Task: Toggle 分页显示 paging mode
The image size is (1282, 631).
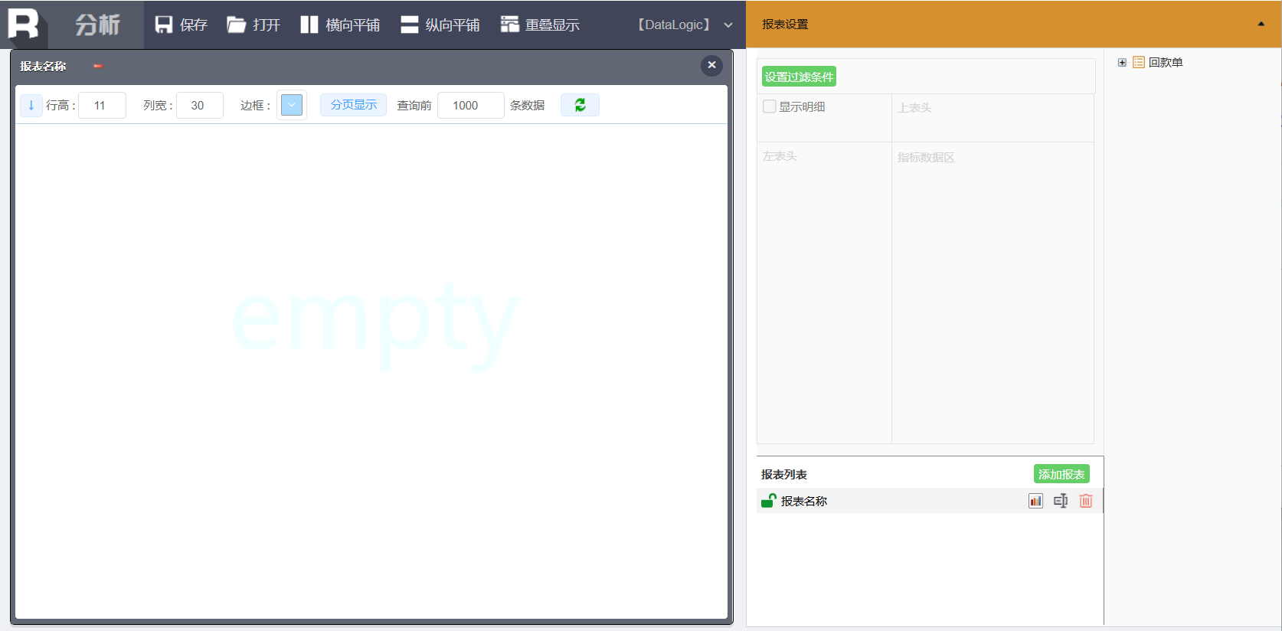Action: tap(353, 105)
